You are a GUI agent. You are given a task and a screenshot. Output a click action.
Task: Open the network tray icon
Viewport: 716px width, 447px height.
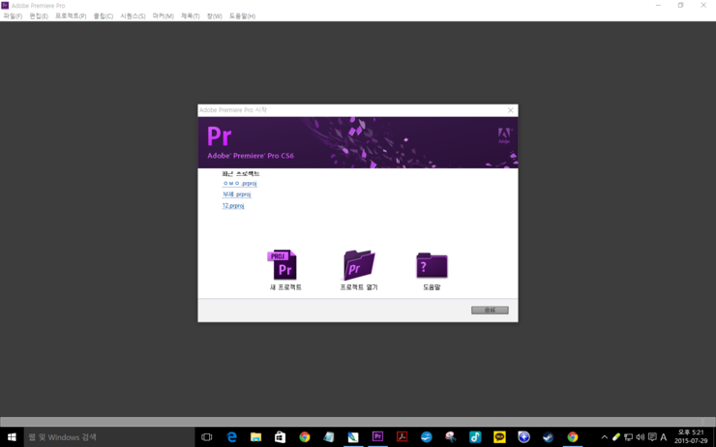coord(628,437)
